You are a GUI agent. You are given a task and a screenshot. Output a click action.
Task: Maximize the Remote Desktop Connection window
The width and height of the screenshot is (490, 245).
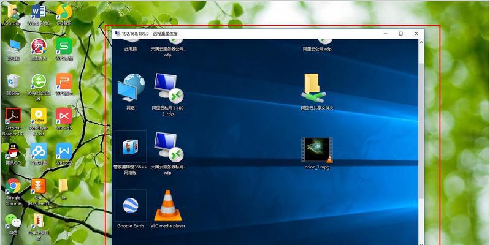pos(400,34)
